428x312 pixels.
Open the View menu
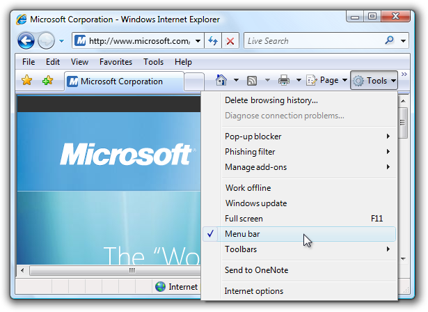79,62
